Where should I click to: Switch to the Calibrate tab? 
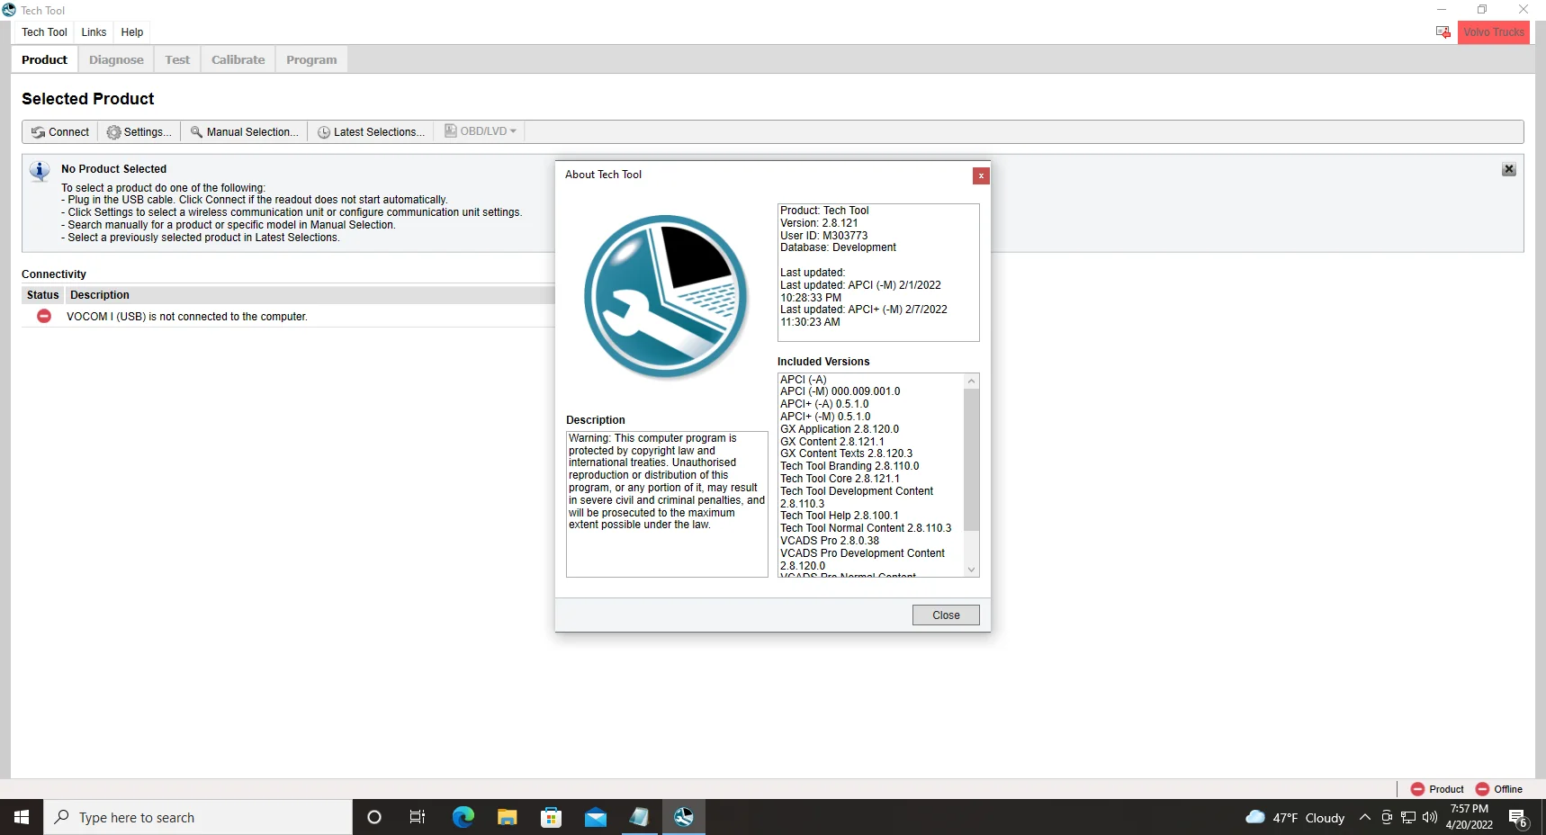pos(238,59)
